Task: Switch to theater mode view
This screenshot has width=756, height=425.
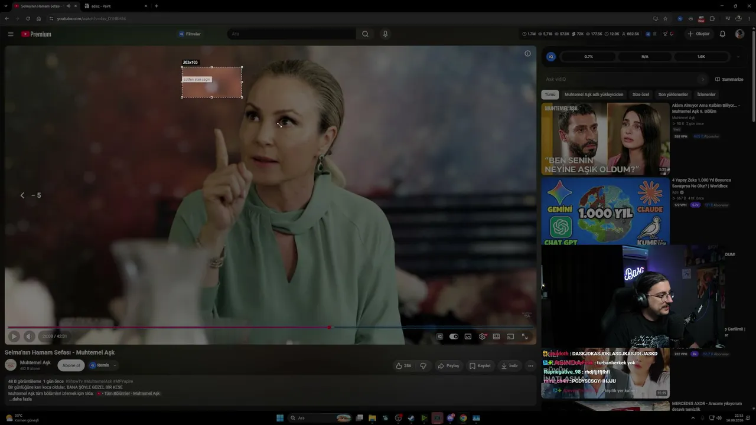Action: [x=496, y=336]
